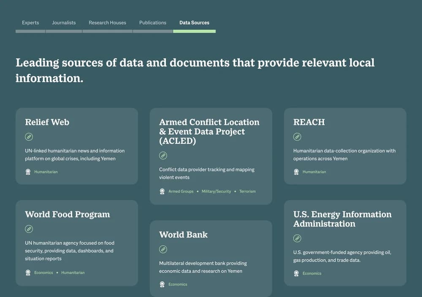422x297 pixels.
Task: Select the Data Sources tab
Action: [x=194, y=23]
